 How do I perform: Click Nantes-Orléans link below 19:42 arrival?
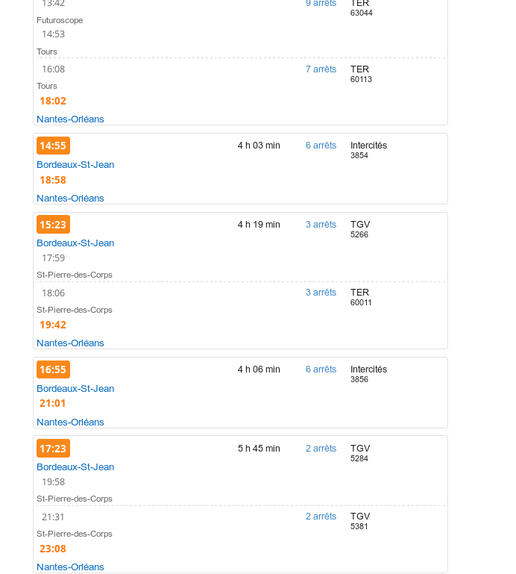pos(70,343)
